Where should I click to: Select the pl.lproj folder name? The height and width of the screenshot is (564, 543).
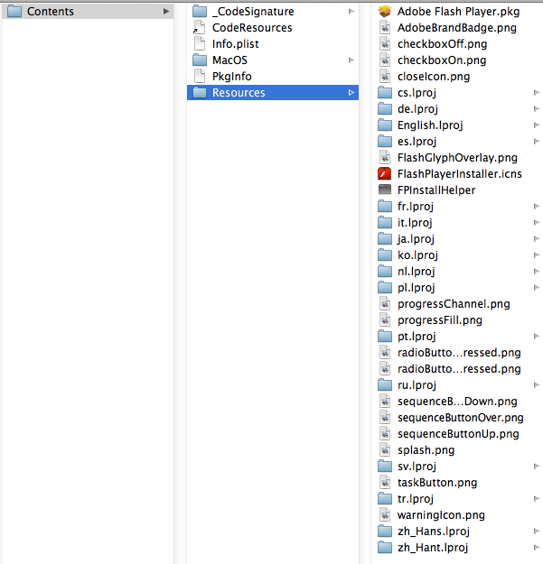(417, 288)
